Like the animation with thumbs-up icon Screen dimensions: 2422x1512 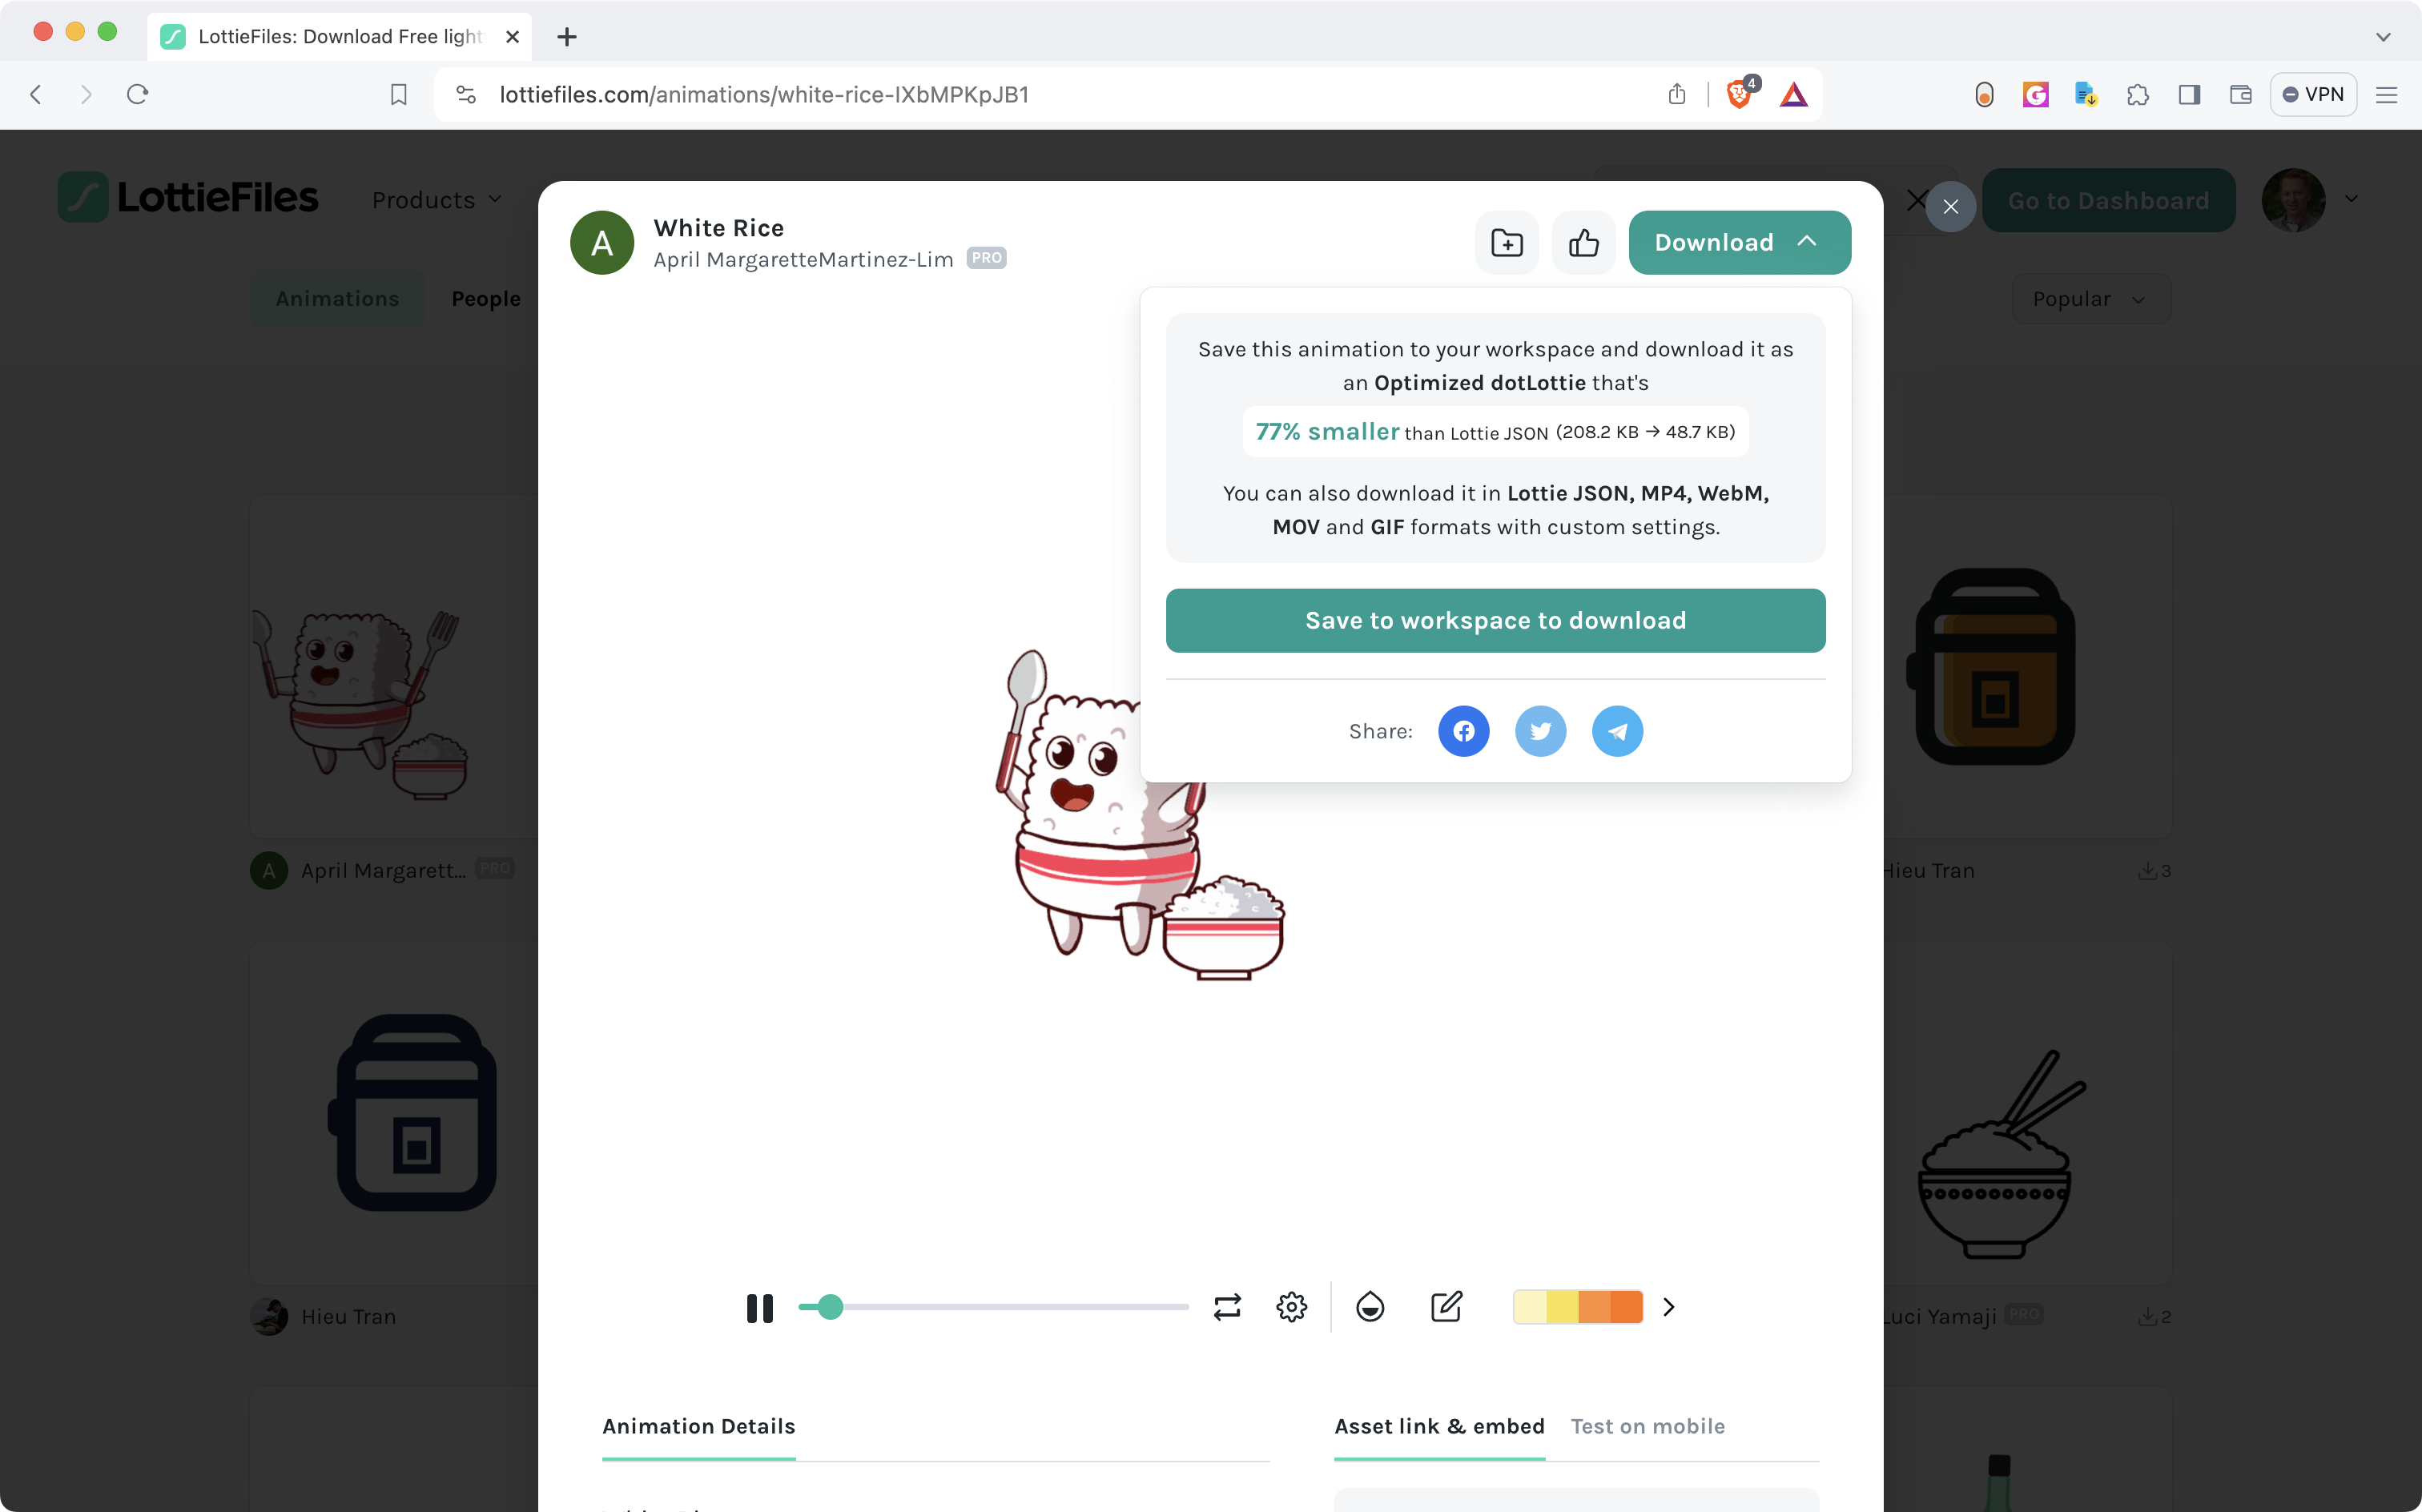pyautogui.click(x=1583, y=243)
